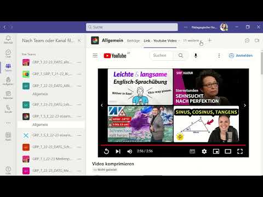Open the highlighted Allgemein channel
This screenshot has height=197, width=263.
[51, 125]
